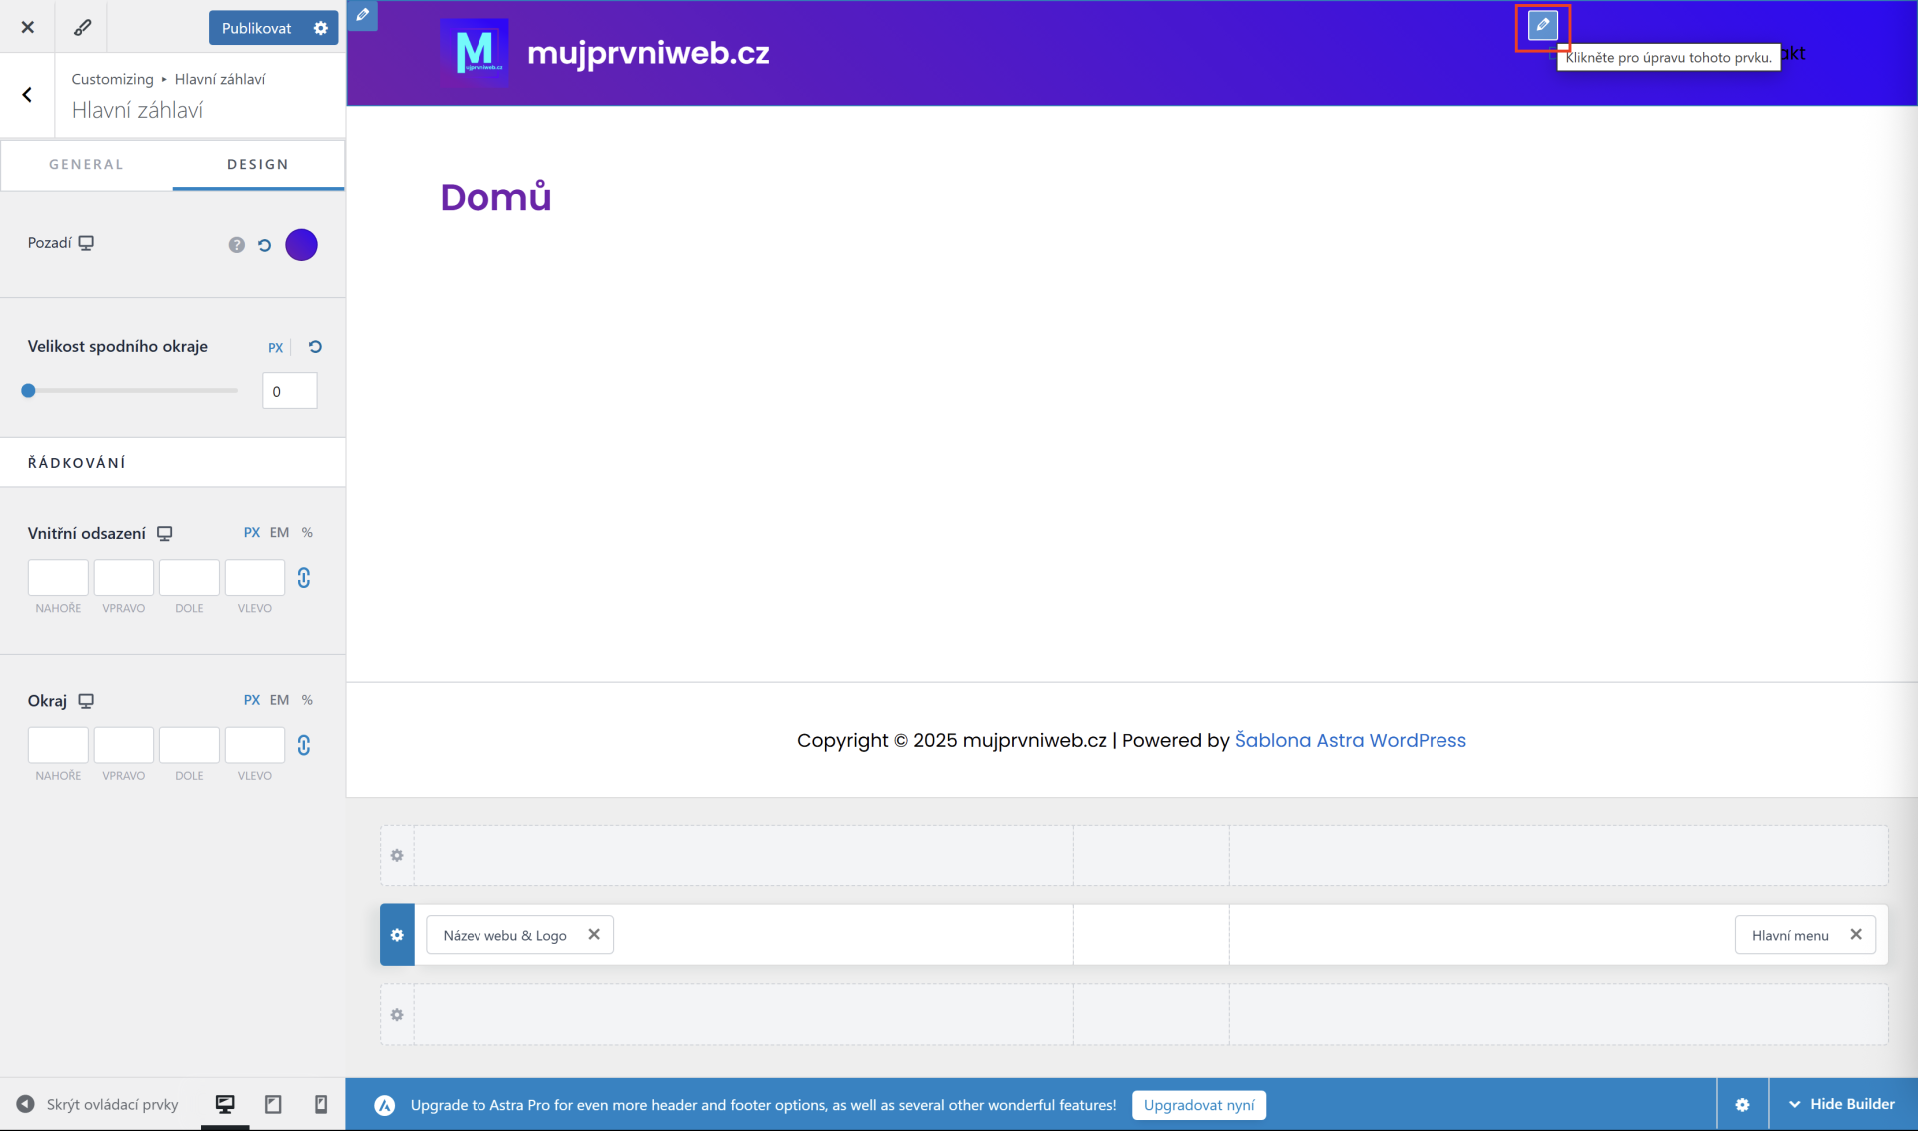Image resolution: width=1918 pixels, height=1131 pixels.
Task: Go back using the left chevron arrow
Action: [27, 95]
